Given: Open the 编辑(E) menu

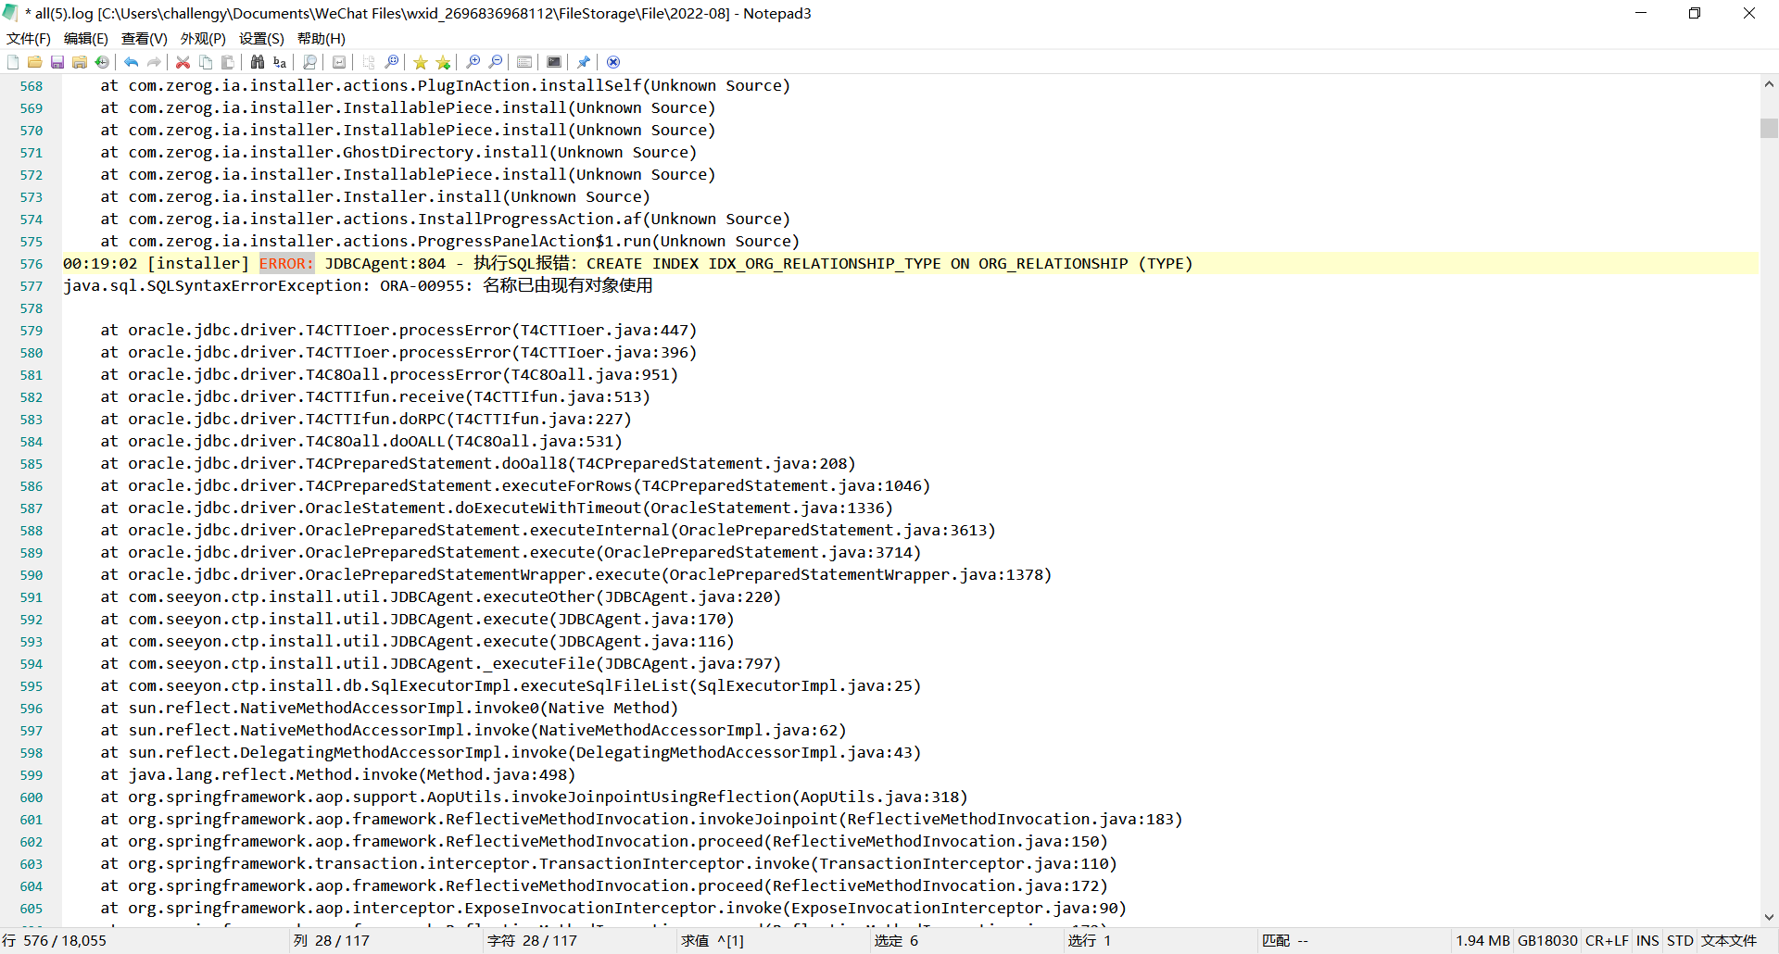Looking at the screenshot, I should tap(86, 38).
